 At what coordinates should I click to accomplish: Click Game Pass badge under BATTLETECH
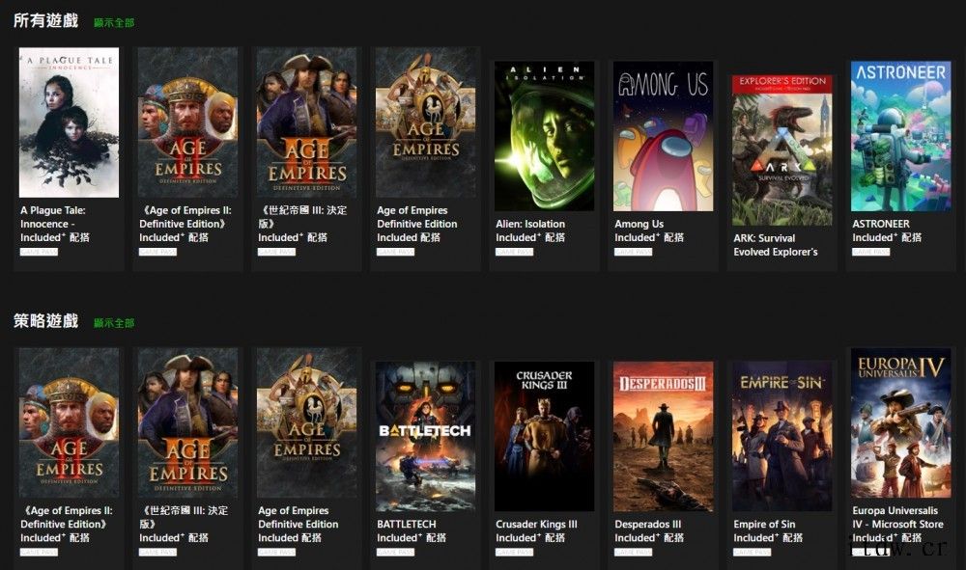click(395, 552)
